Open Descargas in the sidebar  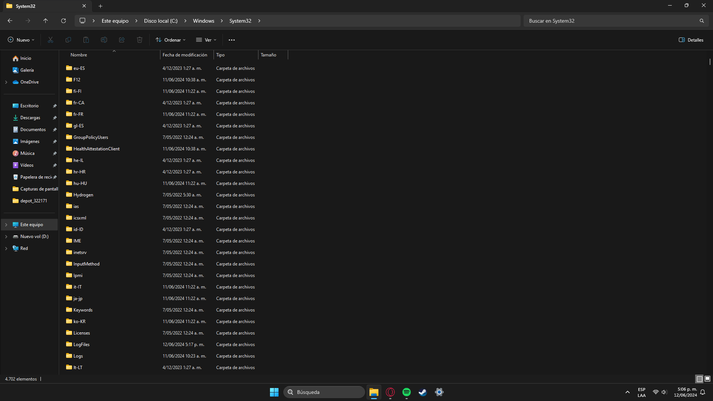click(x=30, y=118)
